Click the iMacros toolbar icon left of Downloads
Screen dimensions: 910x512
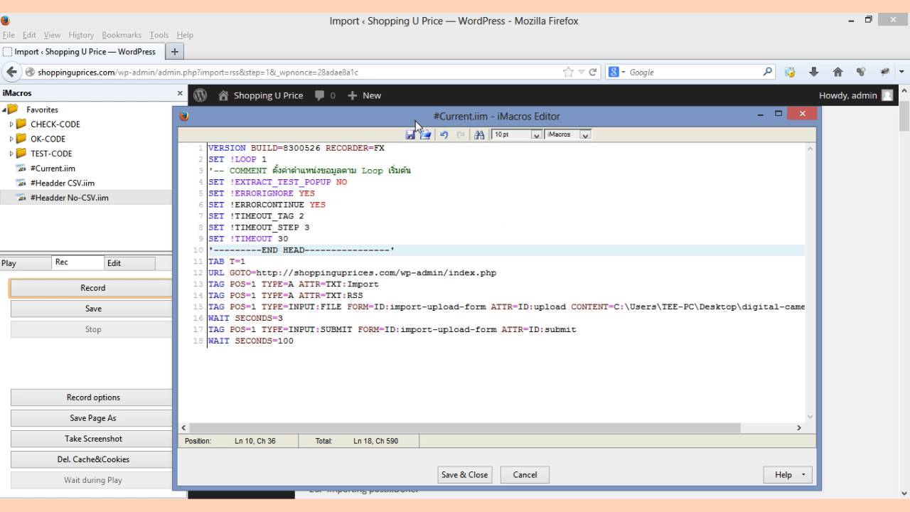pyautogui.click(x=790, y=72)
